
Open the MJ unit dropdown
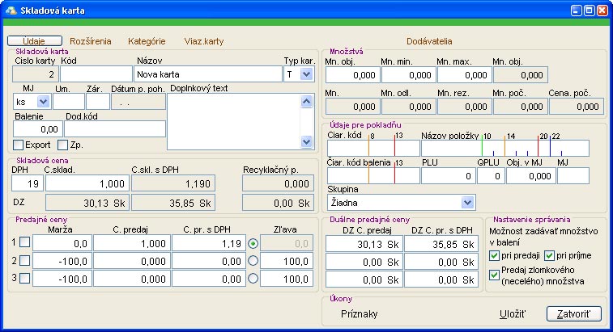(x=44, y=102)
